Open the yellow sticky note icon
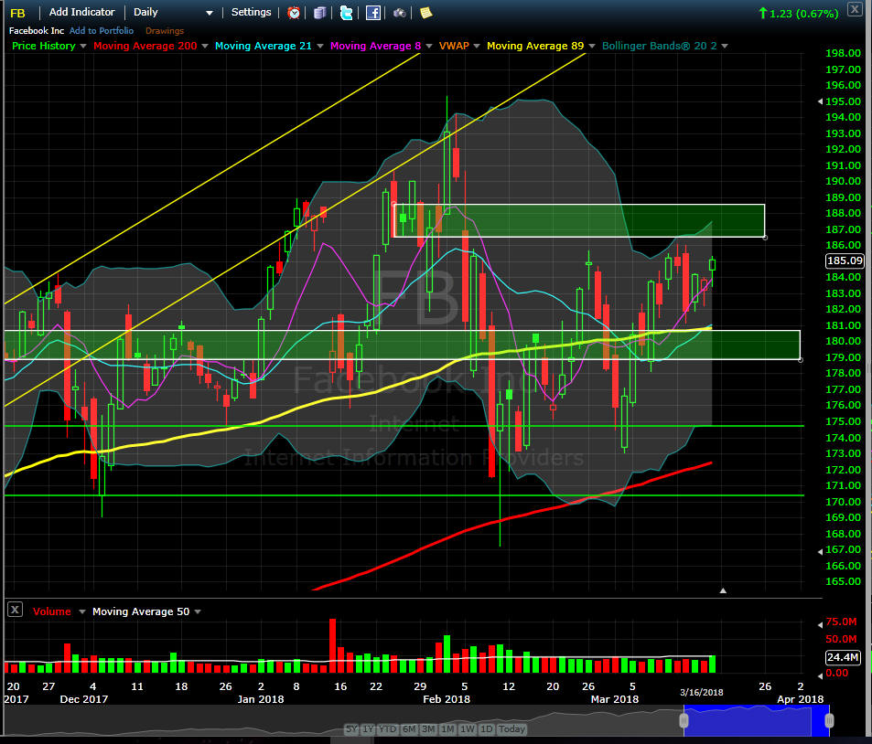Screen dimensions: 872x744 click(x=425, y=13)
